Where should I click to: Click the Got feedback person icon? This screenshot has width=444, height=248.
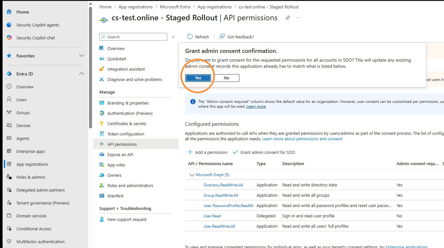pos(222,37)
